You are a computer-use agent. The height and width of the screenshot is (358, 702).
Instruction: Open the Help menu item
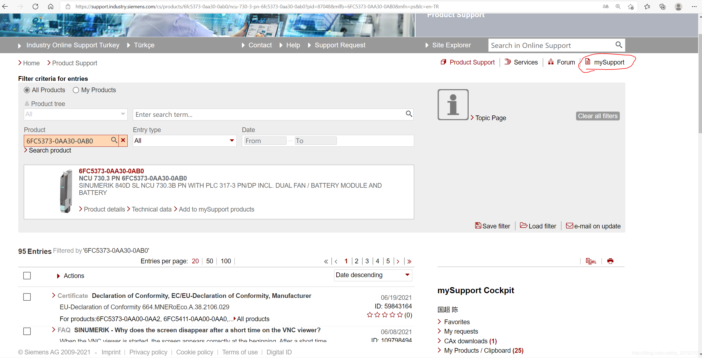[290, 45]
